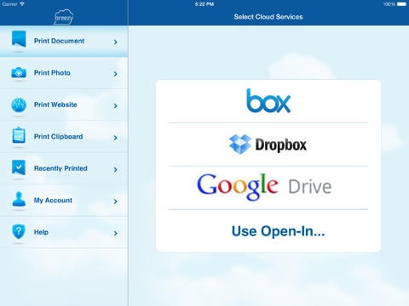
Task: Expand Print Document chevron
Action: [115, 42]
